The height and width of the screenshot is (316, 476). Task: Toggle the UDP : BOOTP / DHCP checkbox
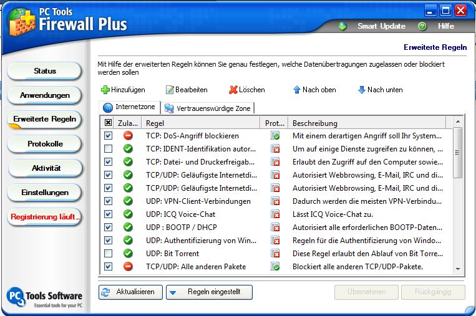pyautogui.click(x=108, y=227)
